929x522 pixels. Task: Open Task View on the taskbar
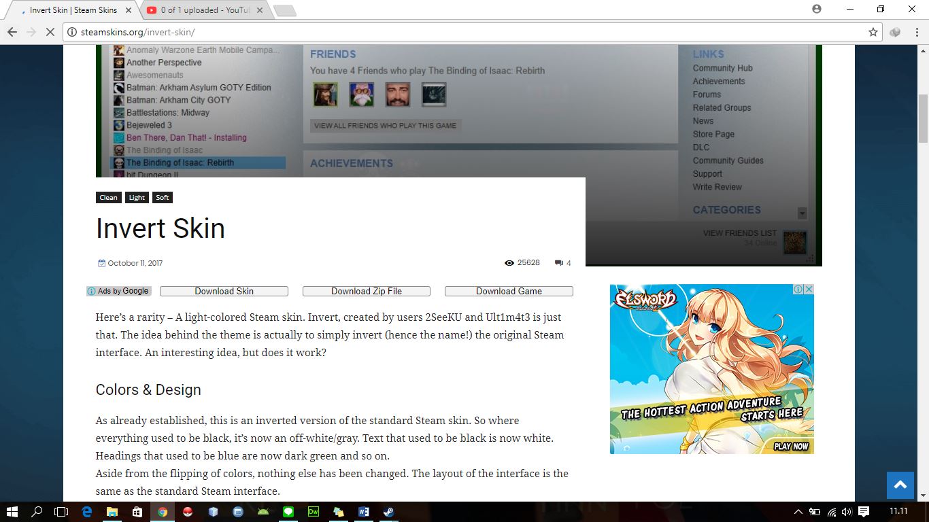coord(62,512)
